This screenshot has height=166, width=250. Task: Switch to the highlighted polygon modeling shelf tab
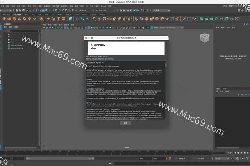pos(17,14)
